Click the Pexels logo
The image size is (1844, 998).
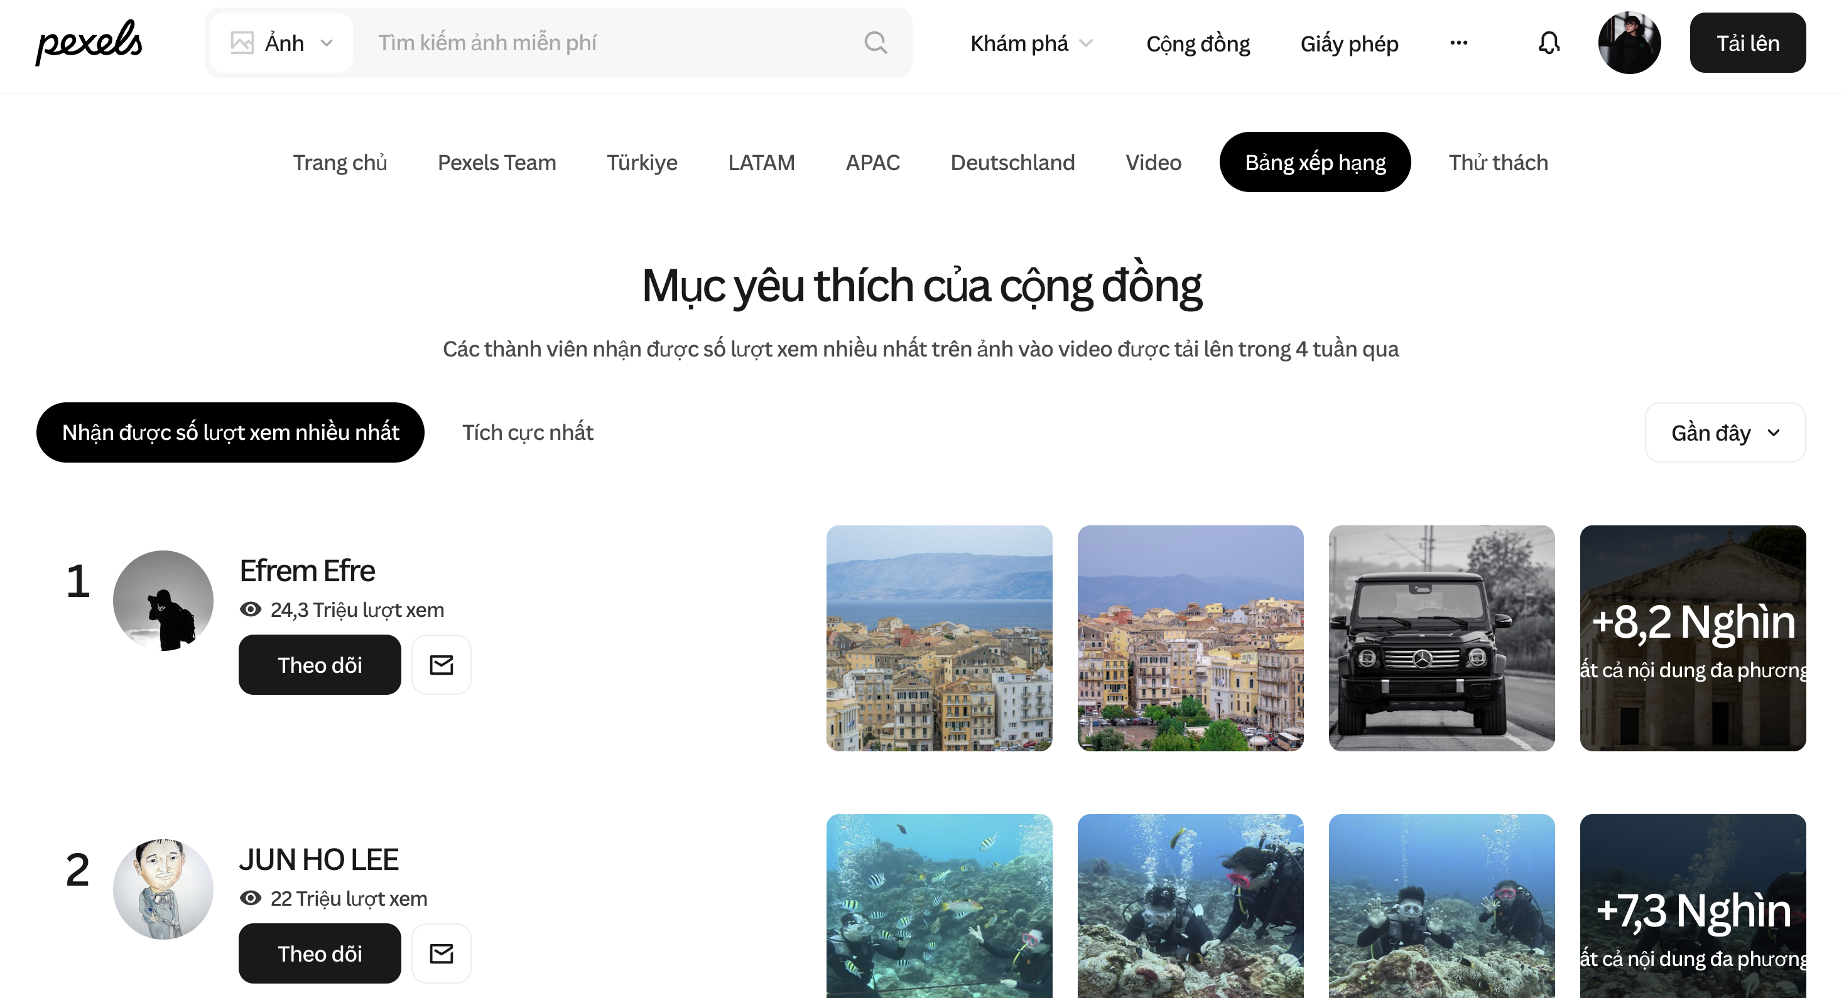pyautogui.click(x=89, y=42)
